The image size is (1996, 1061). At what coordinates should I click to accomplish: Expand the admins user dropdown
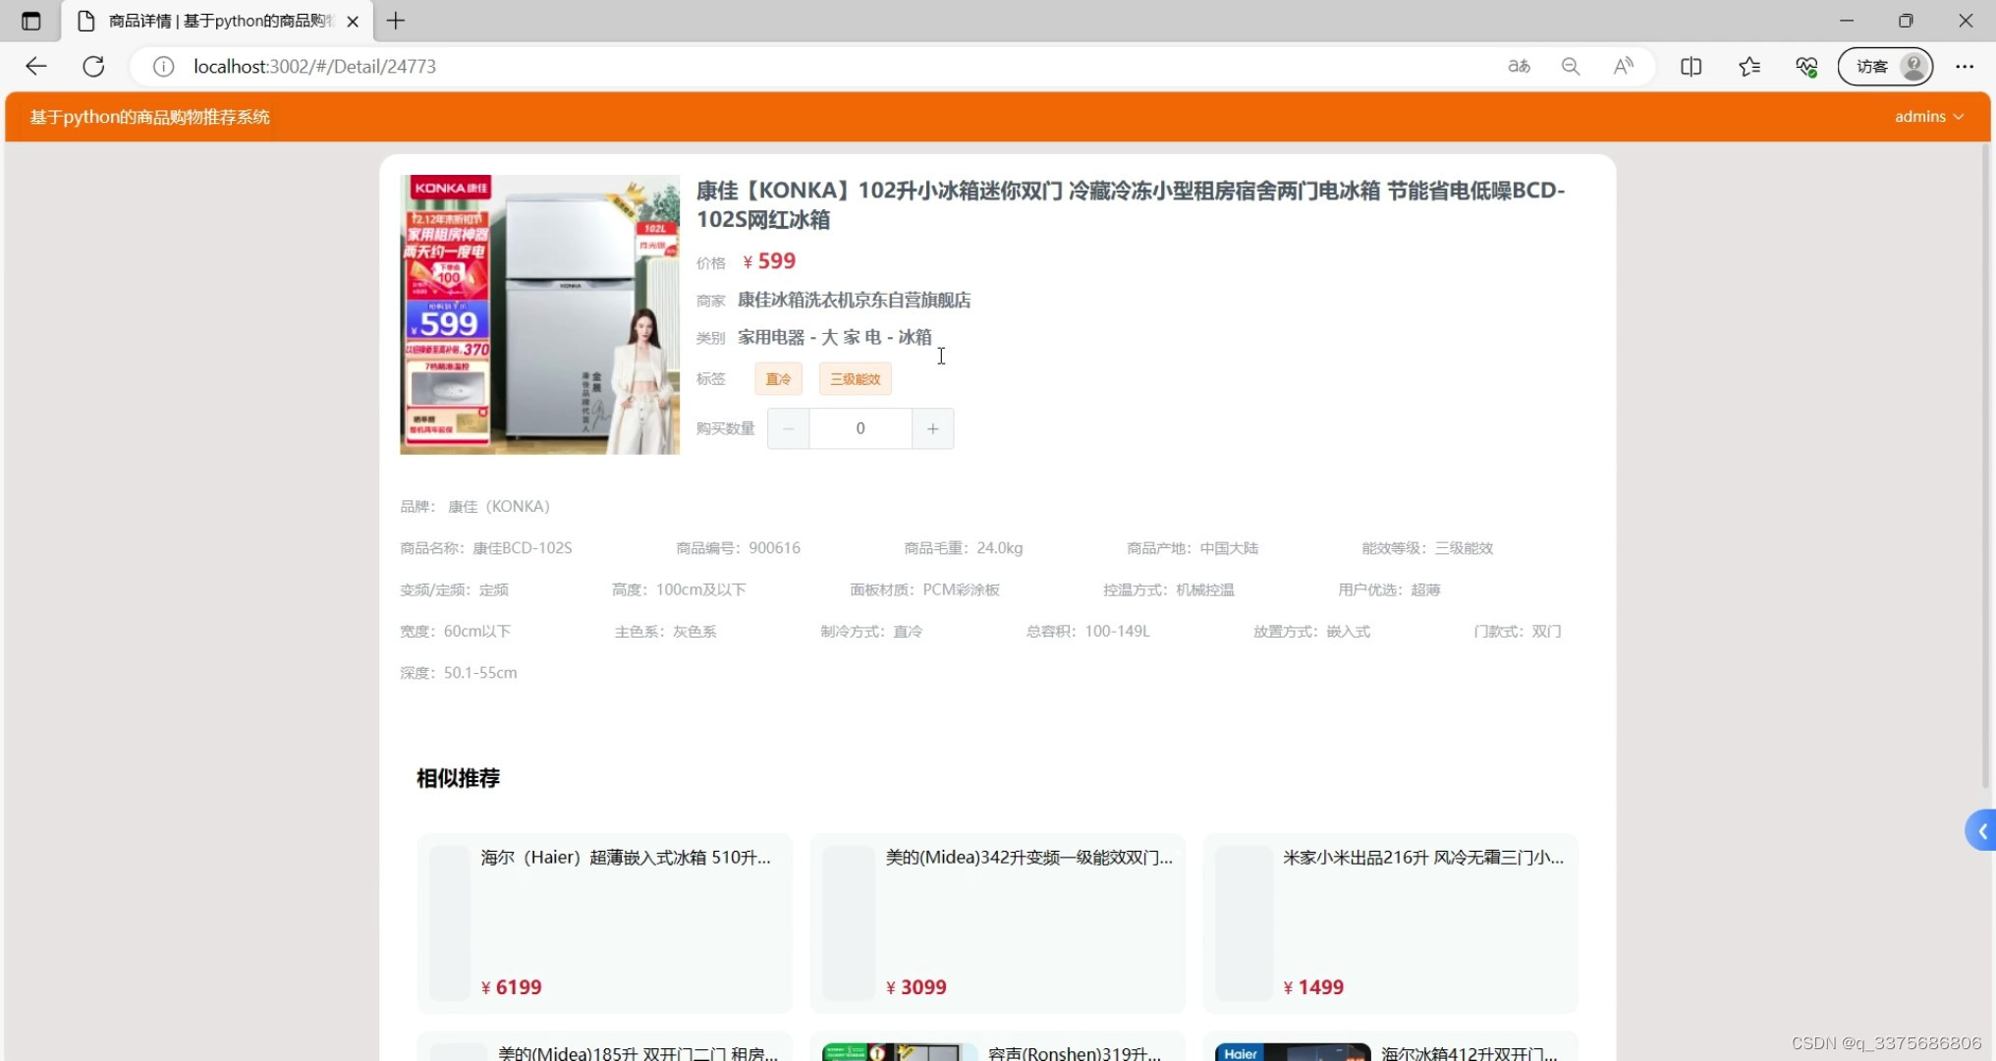[x=1928, y=116]
